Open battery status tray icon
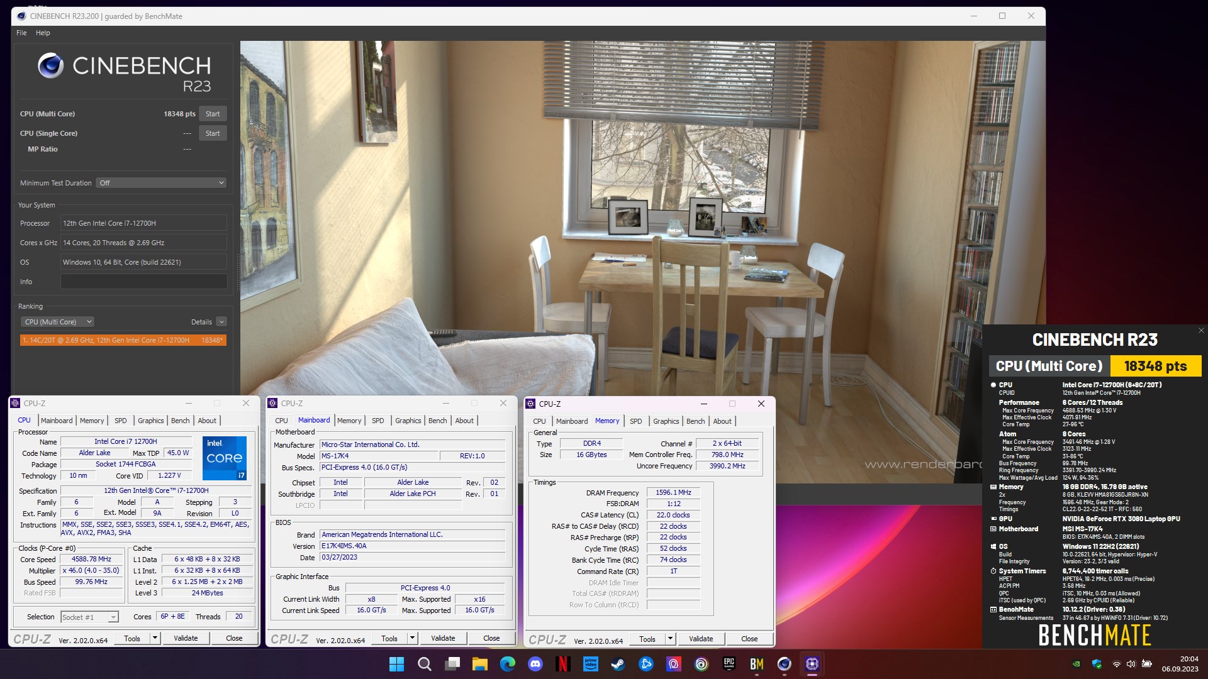The width and height of the screenshot is (1208, 679). (1147, 664)
